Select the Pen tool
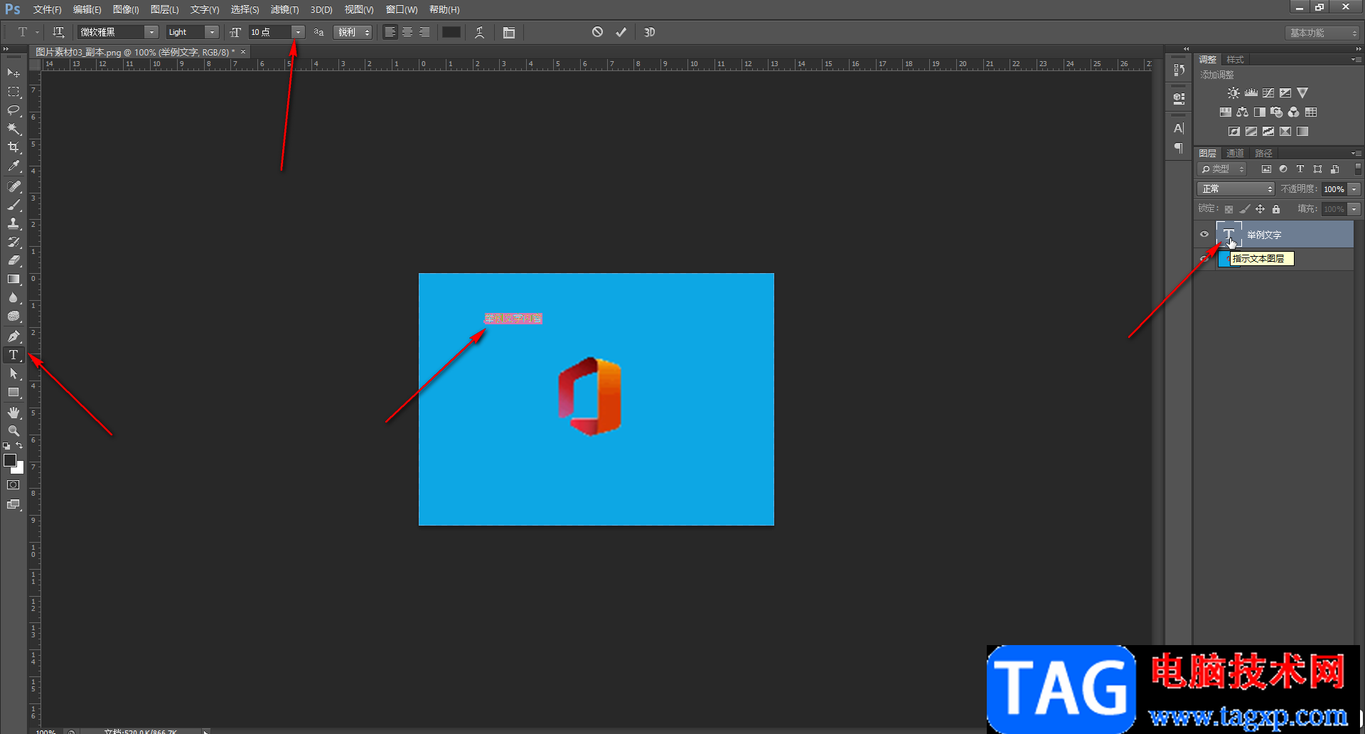 (x=14, y=336)
